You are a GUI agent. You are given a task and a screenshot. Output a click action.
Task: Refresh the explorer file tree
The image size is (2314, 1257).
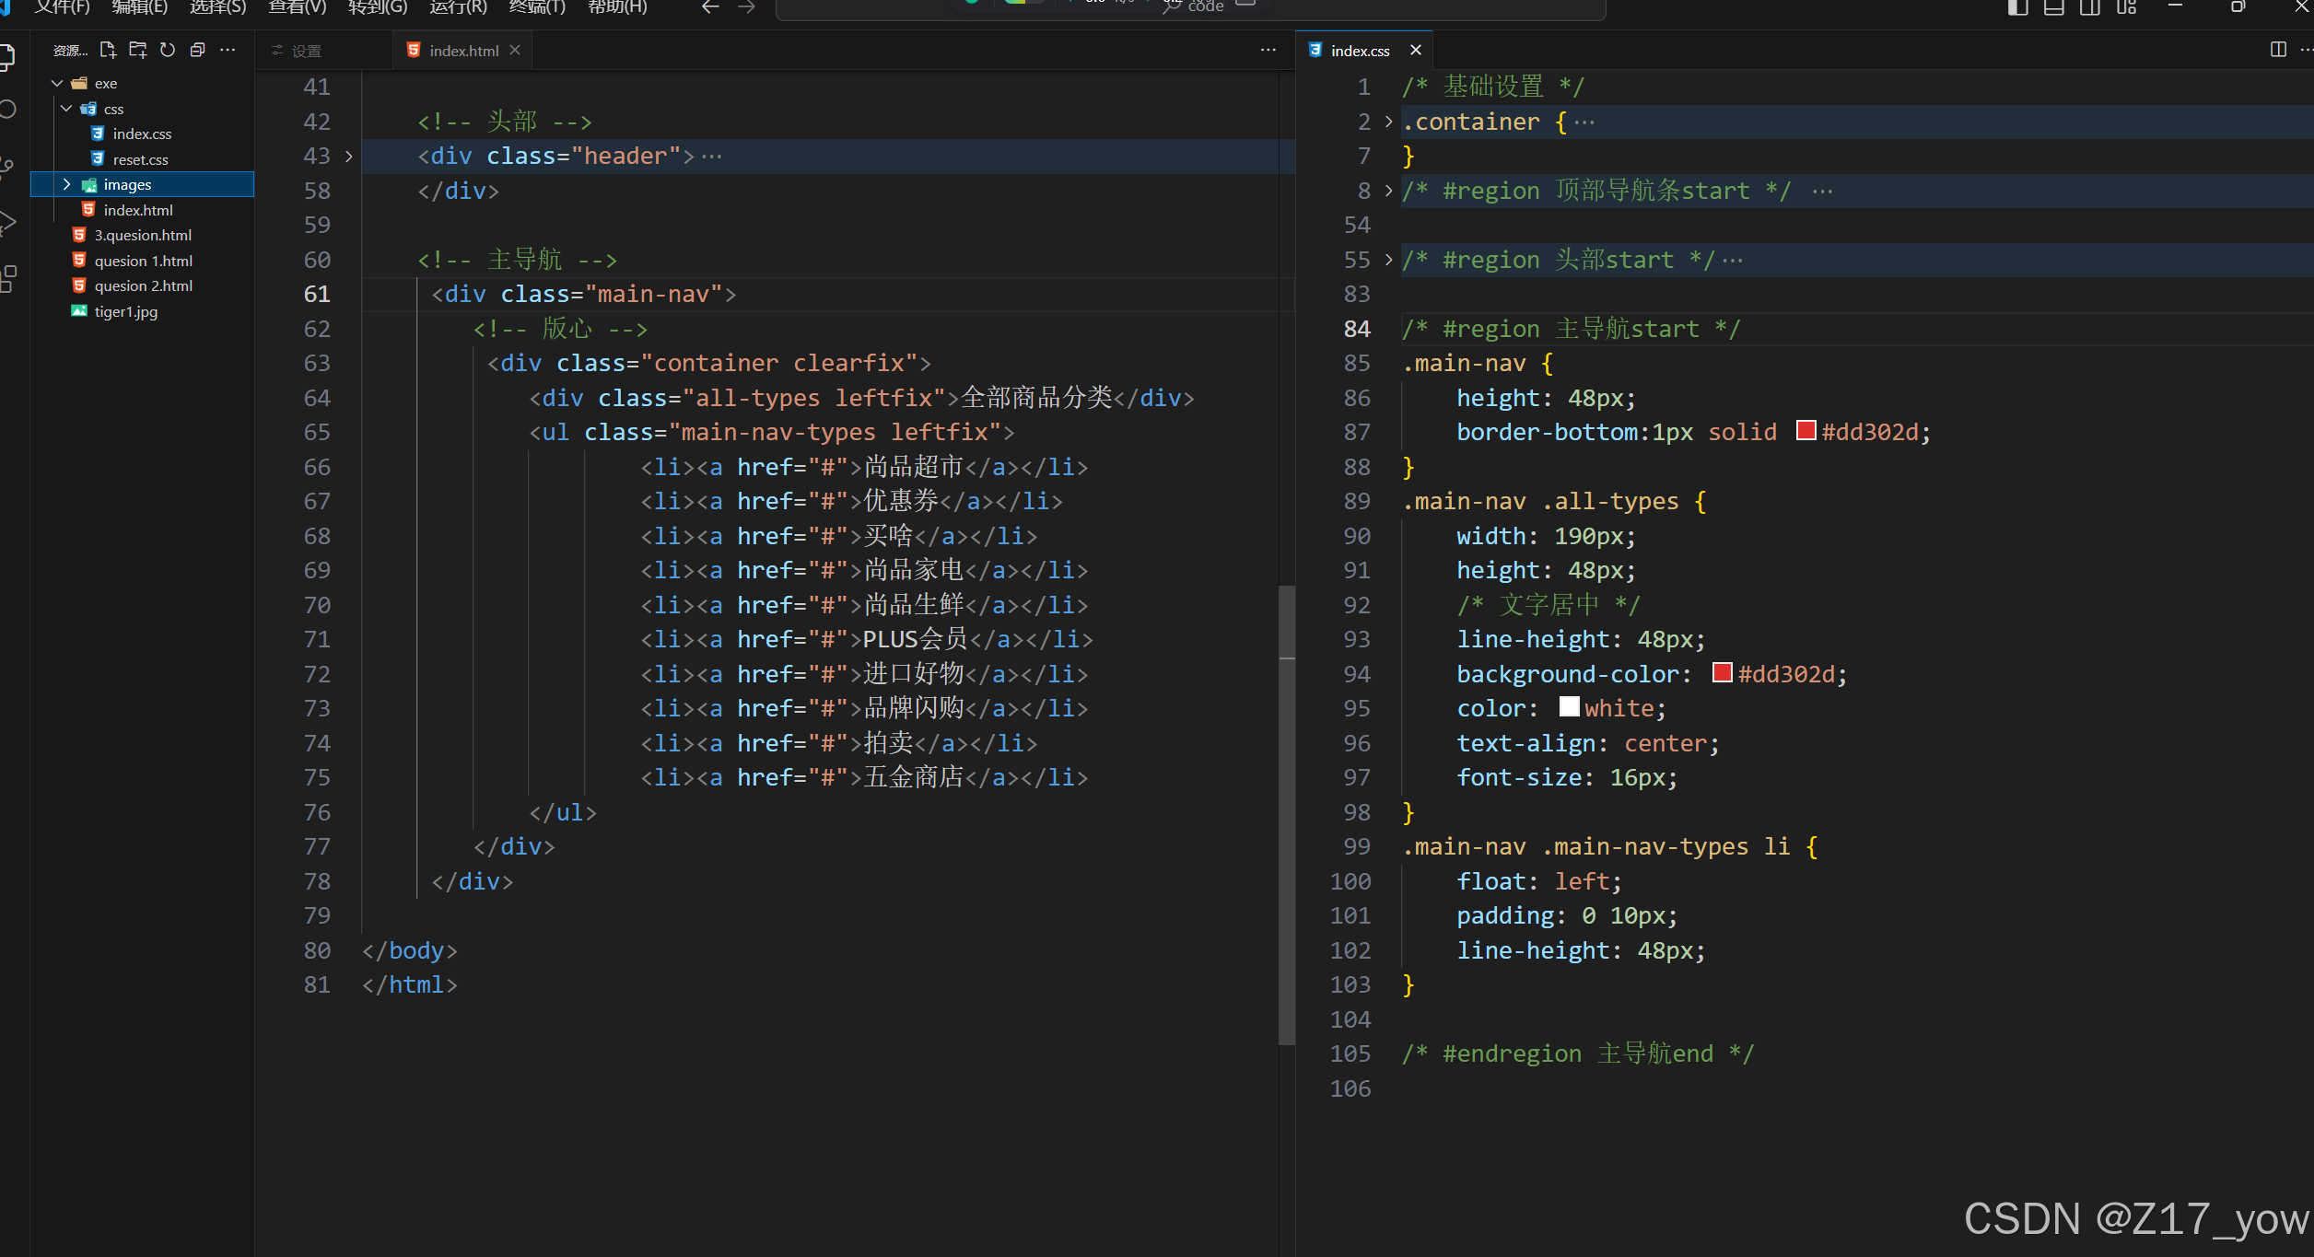(168, 50)
